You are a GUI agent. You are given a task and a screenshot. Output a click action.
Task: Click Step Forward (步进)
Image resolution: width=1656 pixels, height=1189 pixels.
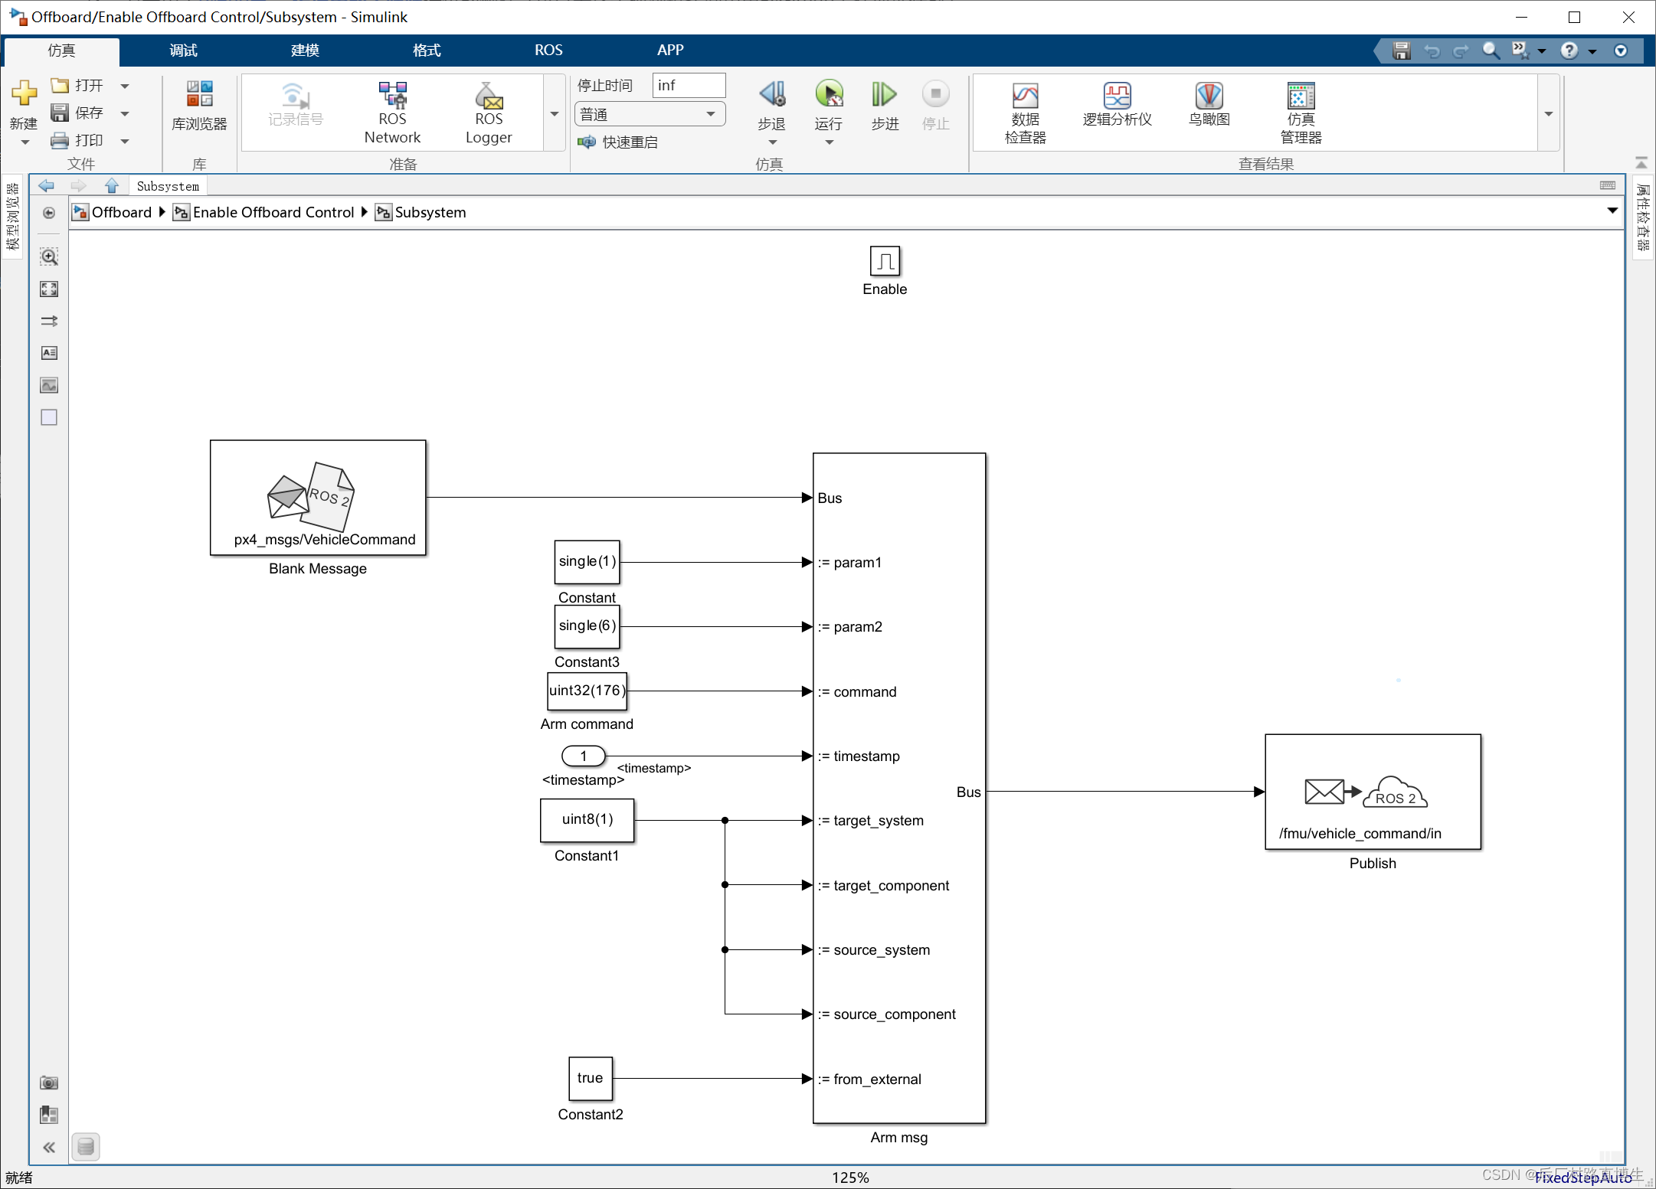coord(885,106)
